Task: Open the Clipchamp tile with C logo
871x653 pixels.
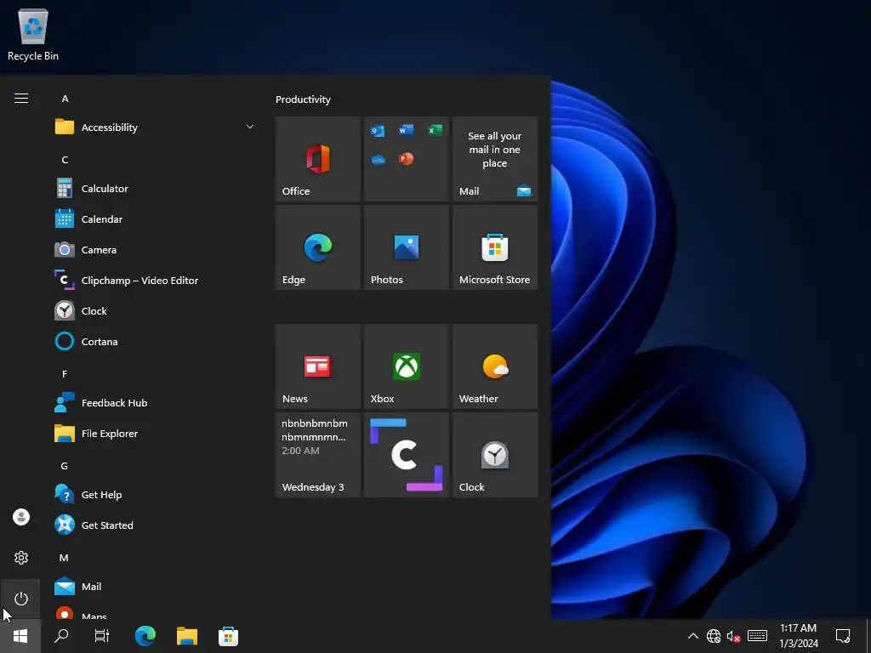Action: [x=406, y=455]
